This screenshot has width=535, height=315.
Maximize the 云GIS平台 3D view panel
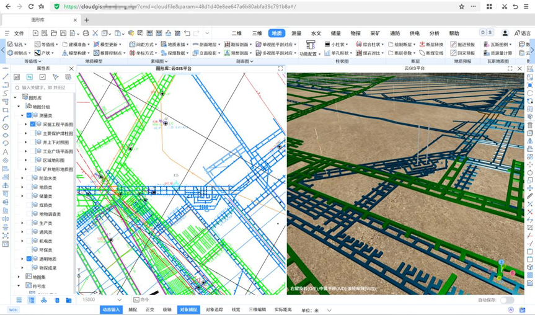(510, 69)
